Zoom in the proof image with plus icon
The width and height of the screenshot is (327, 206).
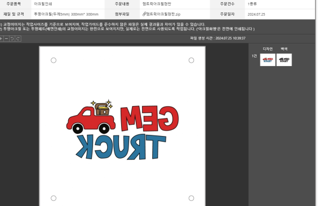pyautogui.click(x=1, y=38)
